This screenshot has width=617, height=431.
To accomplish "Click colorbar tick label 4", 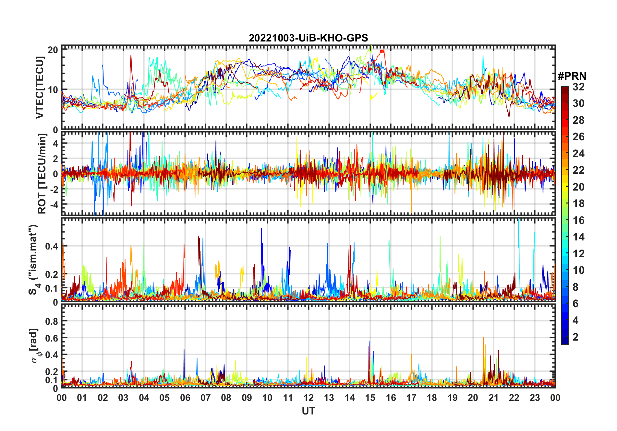I will [x=575, y=320].
